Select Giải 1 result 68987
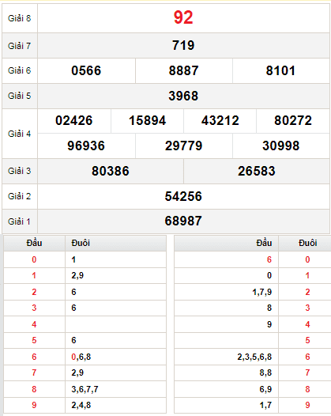The height and width of the screenshot is (416, 331). (183, 221)
